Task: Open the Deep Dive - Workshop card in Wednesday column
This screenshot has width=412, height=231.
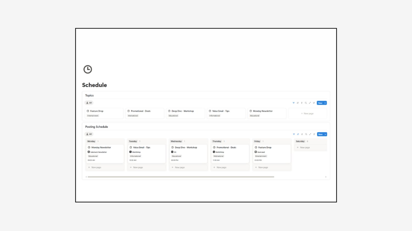Action: tap(188, 154)
